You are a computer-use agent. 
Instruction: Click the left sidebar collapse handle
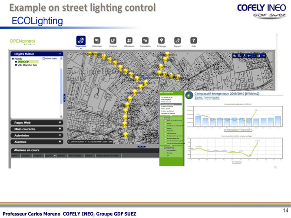tap(64, 98)
